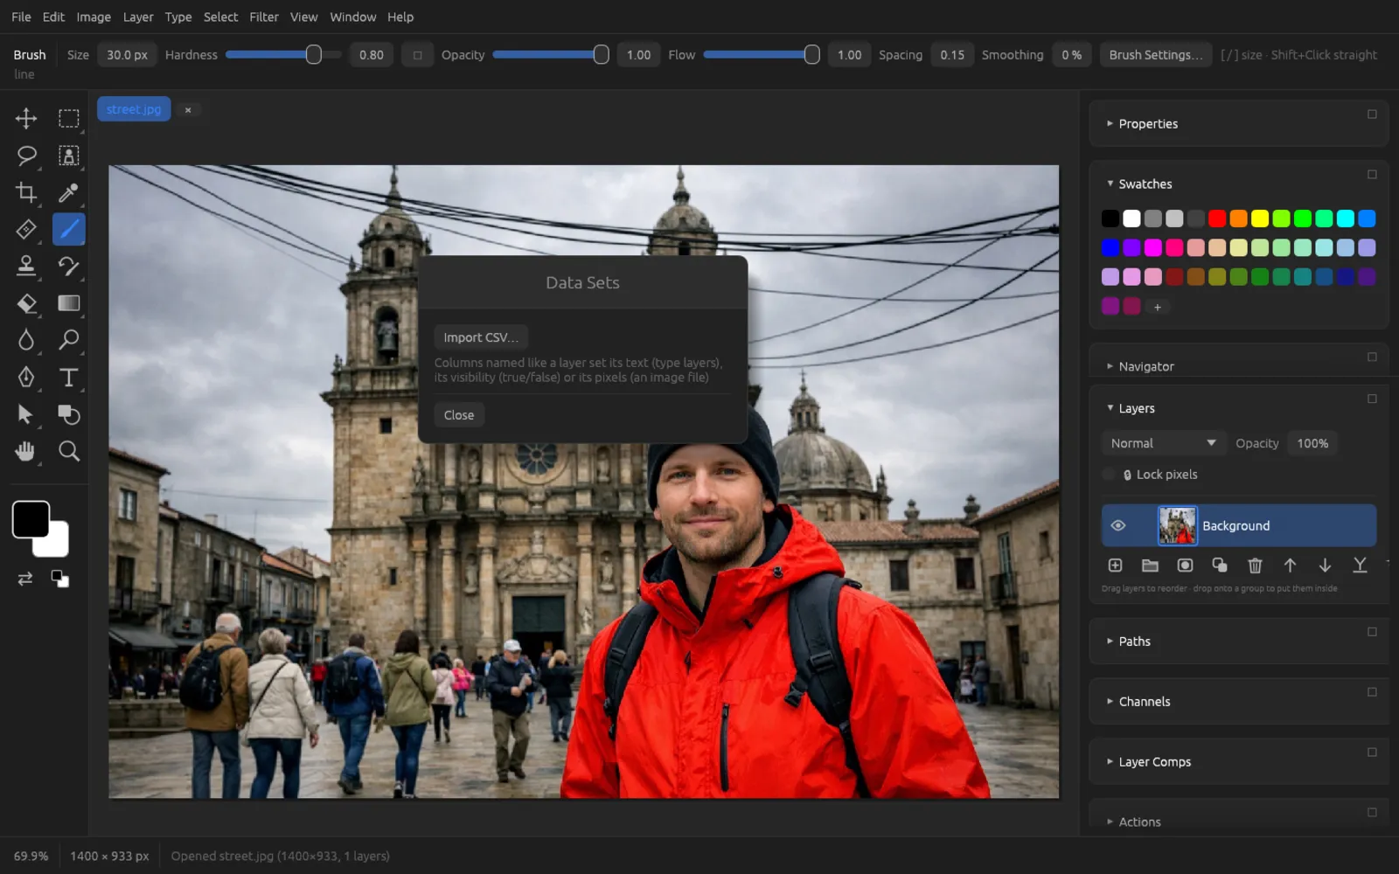Select the Type tool
The image size is (1399, 874).
click(x=68, y=377)
